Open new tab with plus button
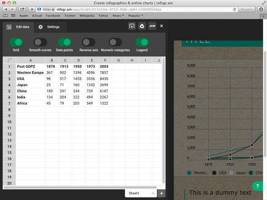267x200 pixels. point(263,16)
